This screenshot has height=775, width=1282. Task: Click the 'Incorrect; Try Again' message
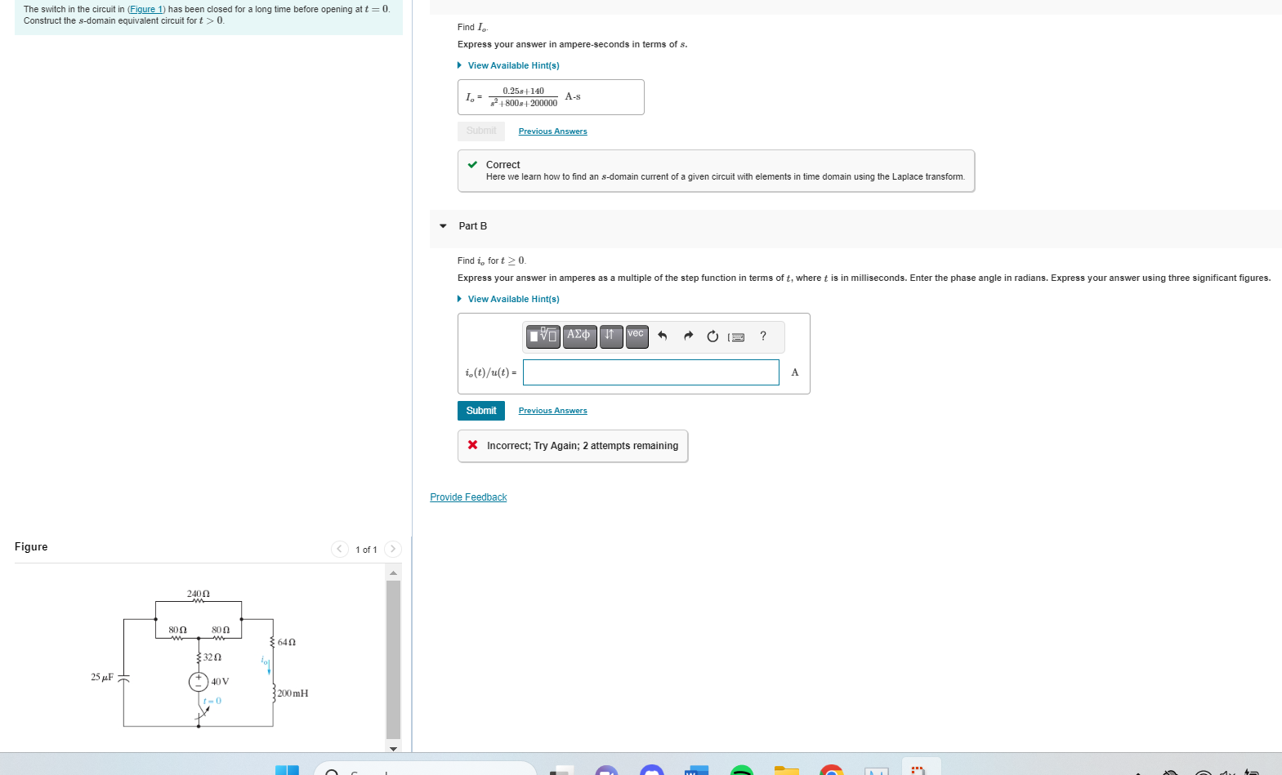582,446
